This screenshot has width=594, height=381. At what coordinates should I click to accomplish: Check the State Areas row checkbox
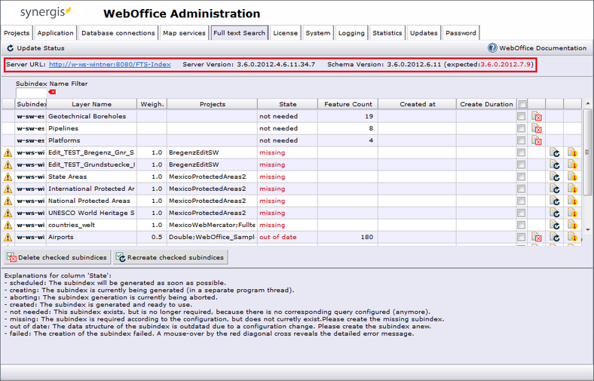point(522,177)
